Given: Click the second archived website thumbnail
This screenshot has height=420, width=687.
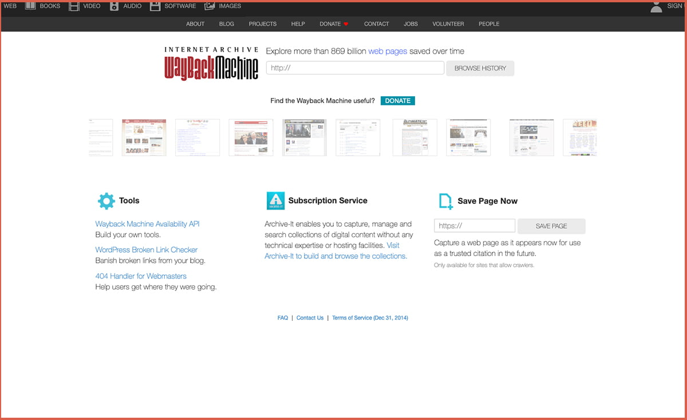Looking at the screenshot, I should point(144,138).
